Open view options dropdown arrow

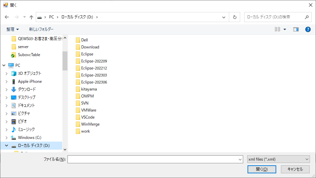(x=285, y=29)
